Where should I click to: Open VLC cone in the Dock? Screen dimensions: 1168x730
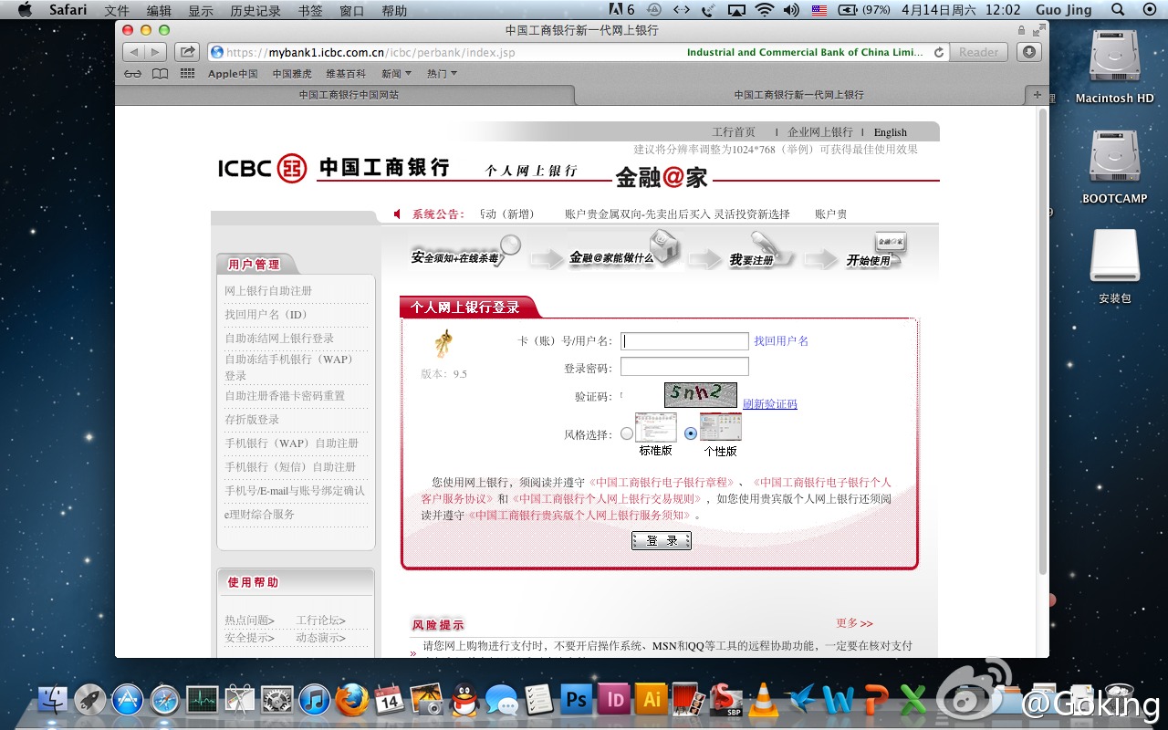[764, 700]
